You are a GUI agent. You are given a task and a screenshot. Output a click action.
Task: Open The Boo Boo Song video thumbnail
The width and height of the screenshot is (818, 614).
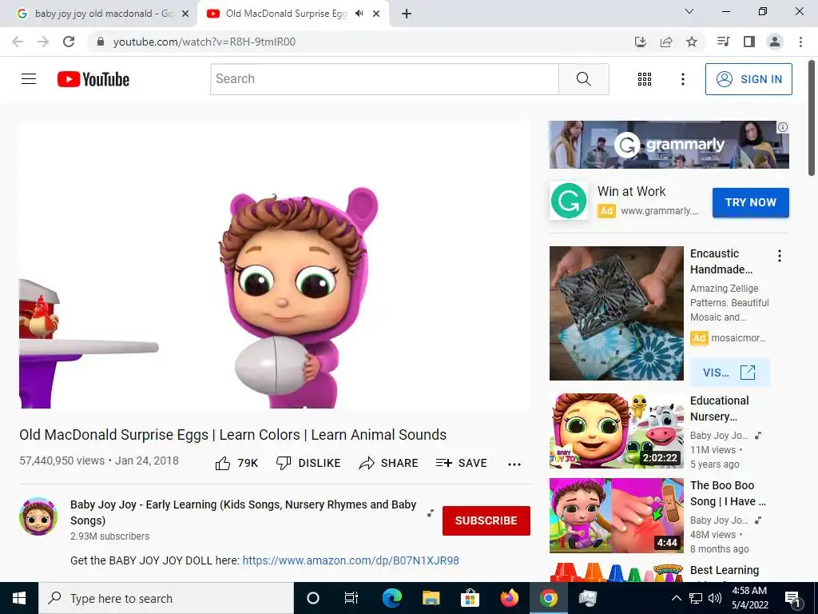tap(616, 516)
